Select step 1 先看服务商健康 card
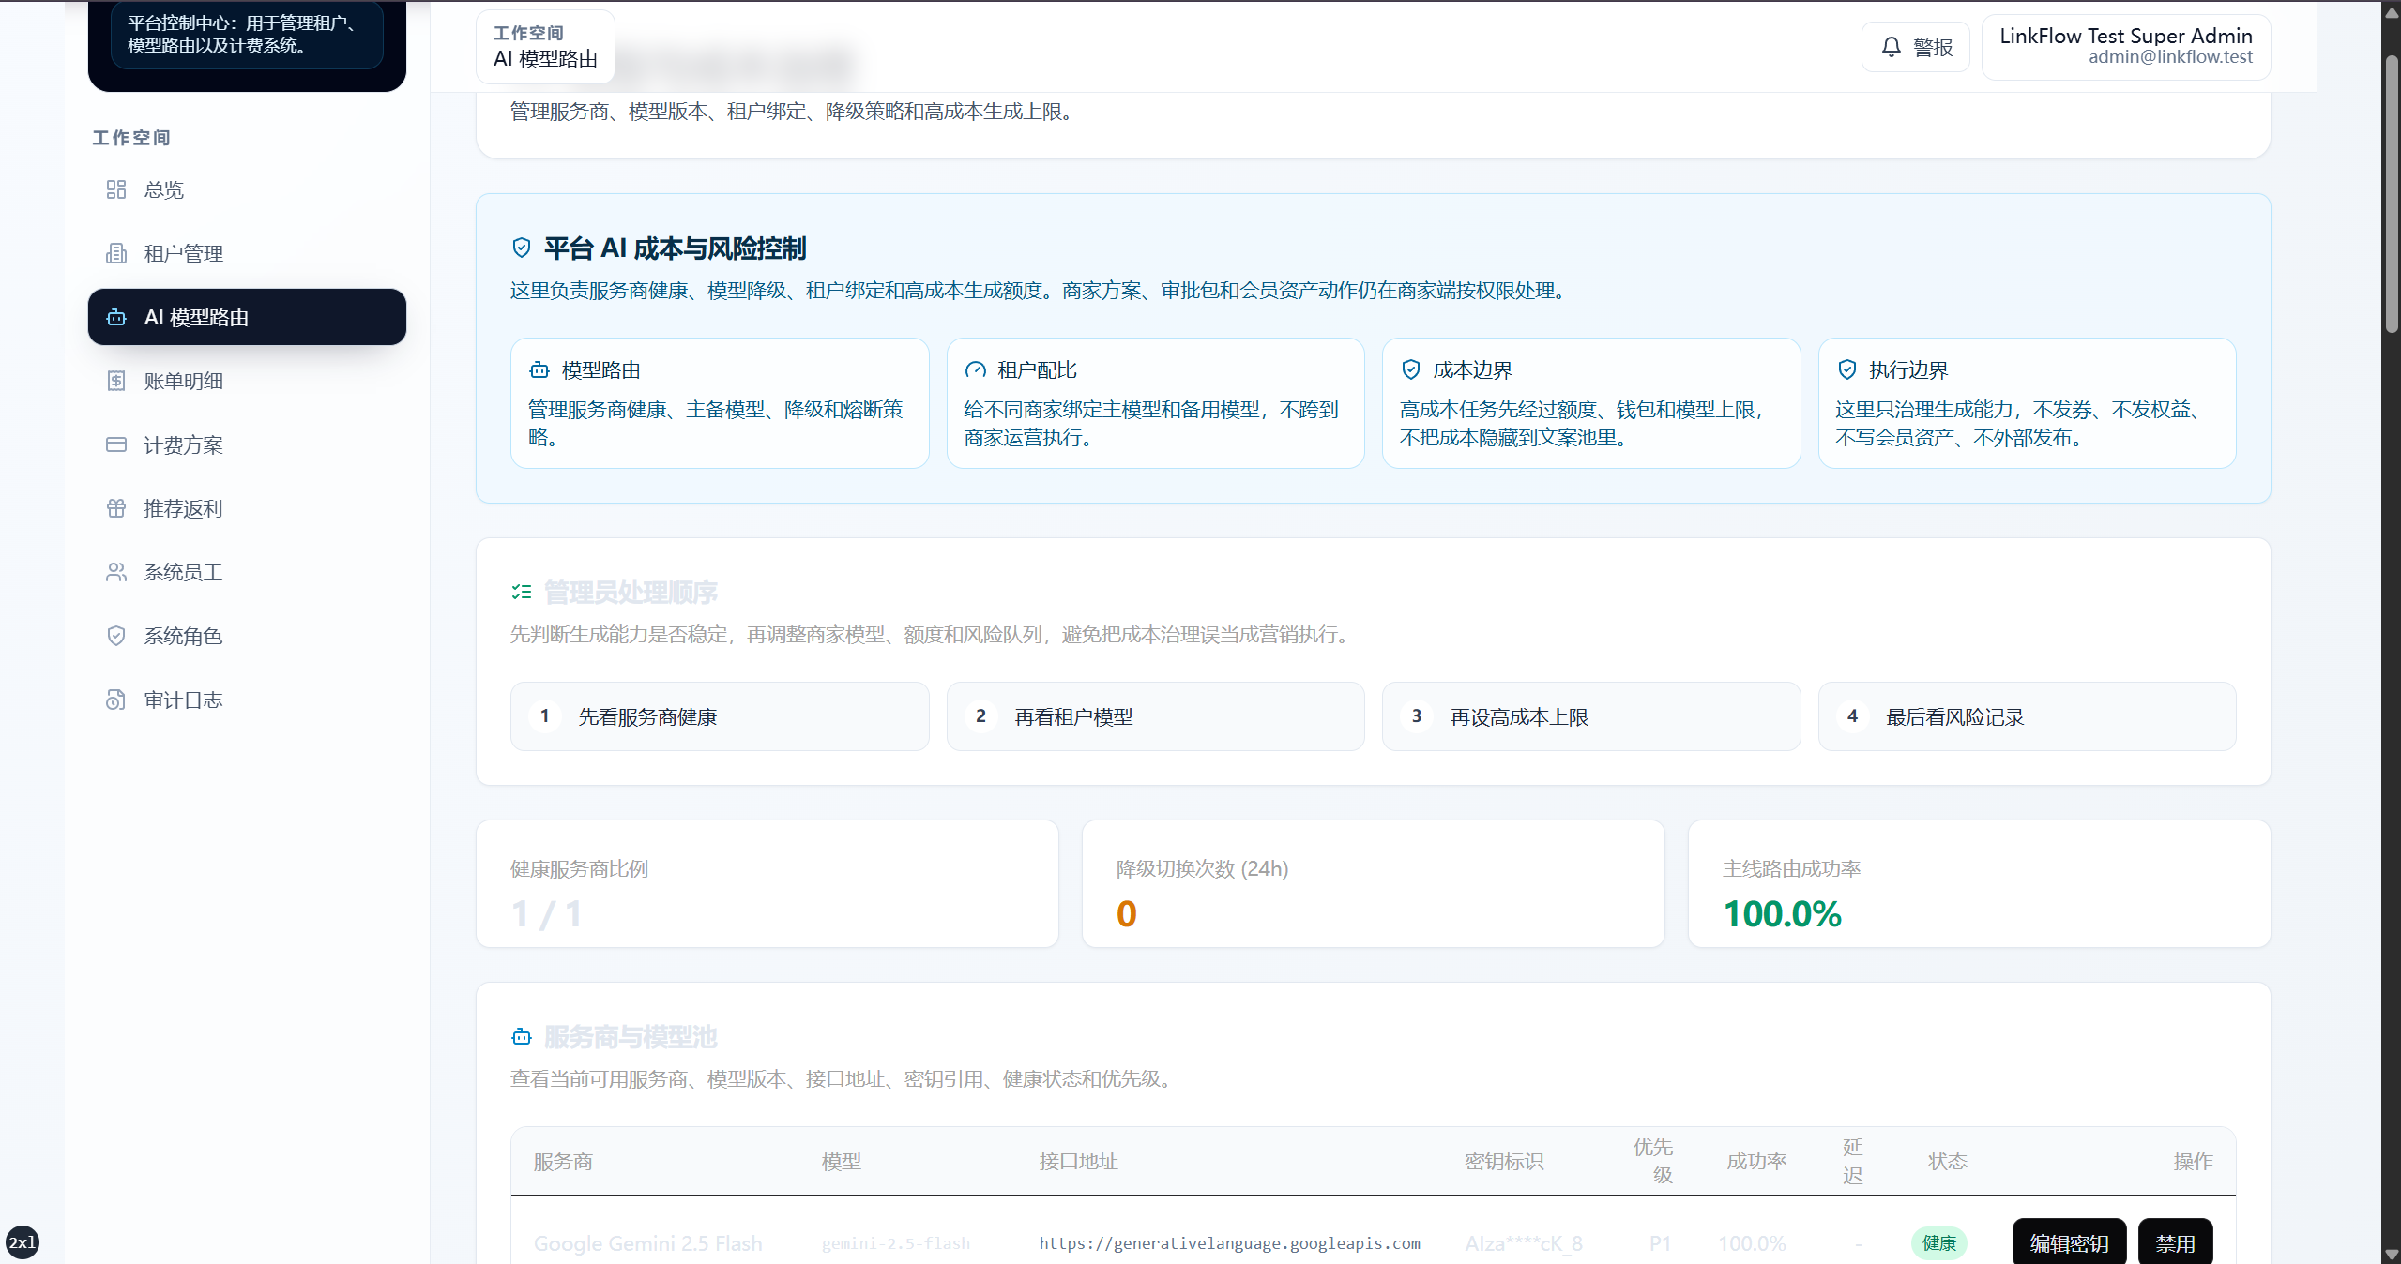This screenshot has height=1264, width=2401. pos(720,716)
